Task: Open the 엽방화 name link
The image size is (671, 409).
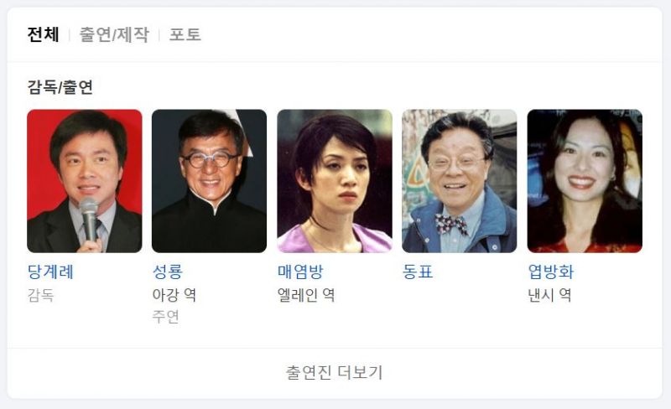Action: (551, 272)
